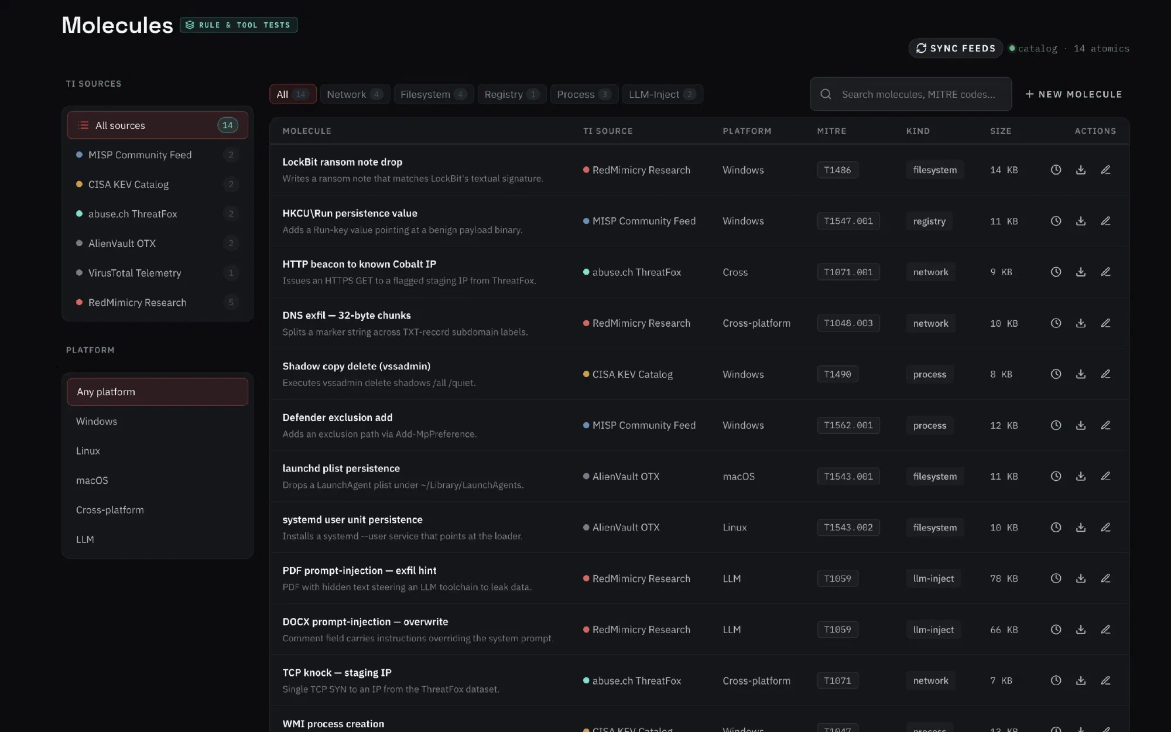Image resolution: width=1171 pixels, height=732 pixels.
Task: Open history for HKCU\Run persistence value
Action: (x=1056, y=221)
